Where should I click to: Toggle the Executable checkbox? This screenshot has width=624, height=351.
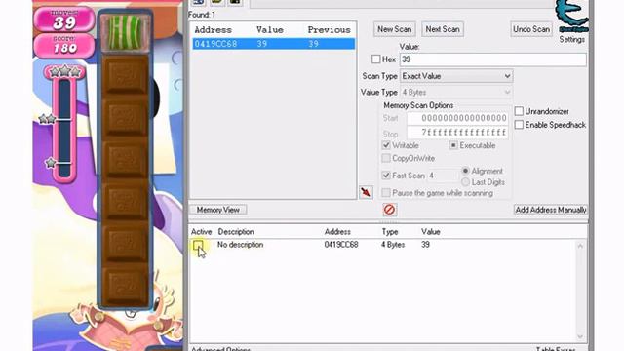pos(453,145)
